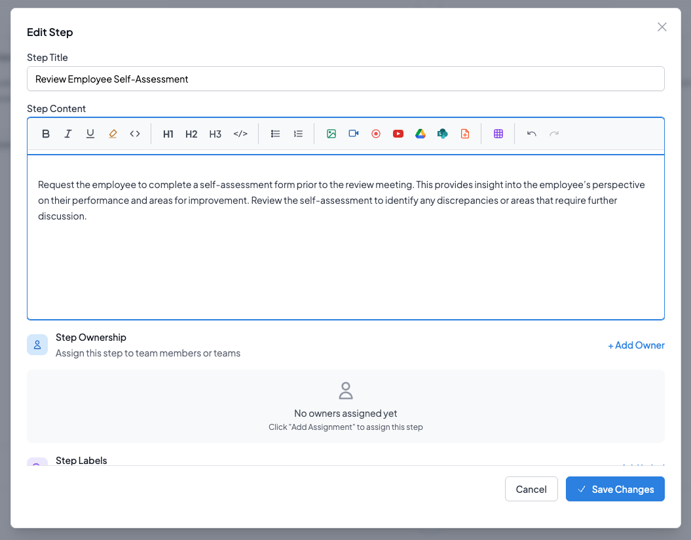Insert a video
Viewport: 691px width, 540px height.
click(354, 134)
